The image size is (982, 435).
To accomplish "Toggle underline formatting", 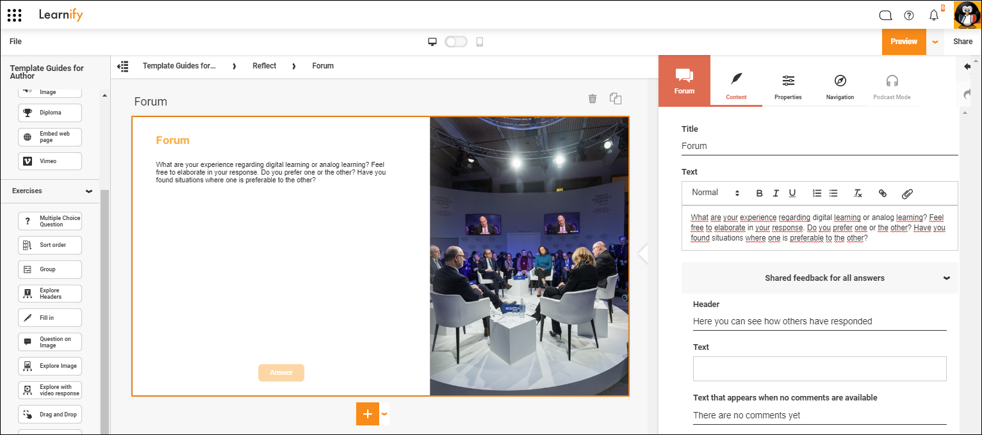I will click(x=792, y=193).
